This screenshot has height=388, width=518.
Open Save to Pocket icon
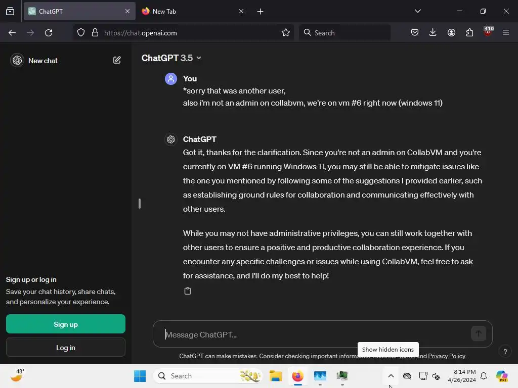click(x=415, y=32)
